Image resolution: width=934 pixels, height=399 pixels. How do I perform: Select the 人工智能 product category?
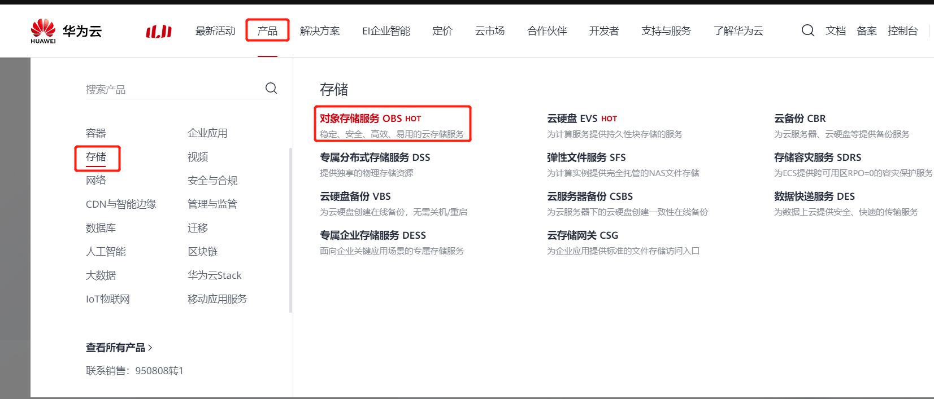106,252
